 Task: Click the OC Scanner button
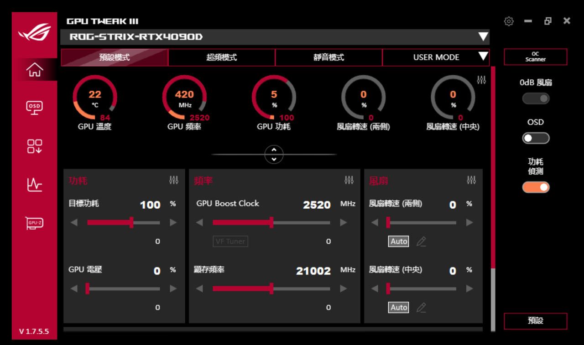tap(536, 57)
